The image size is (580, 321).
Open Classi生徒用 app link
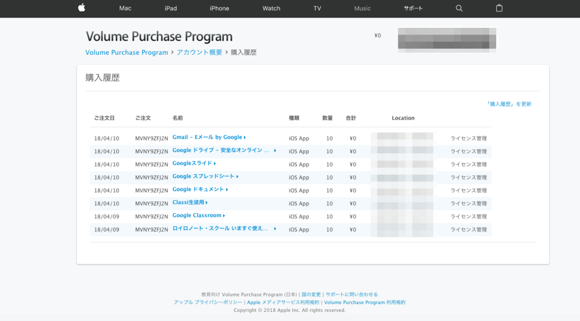coord(188,202)
